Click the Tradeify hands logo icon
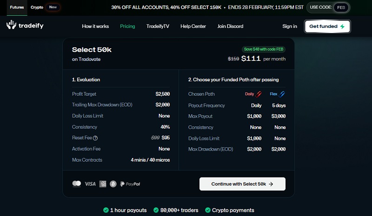Screen dimensions: 372x216 click(x=11, y=25)
